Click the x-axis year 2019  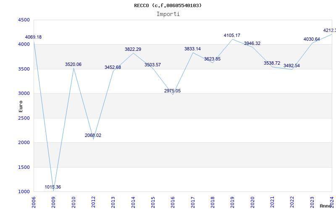tap(233, 202)
